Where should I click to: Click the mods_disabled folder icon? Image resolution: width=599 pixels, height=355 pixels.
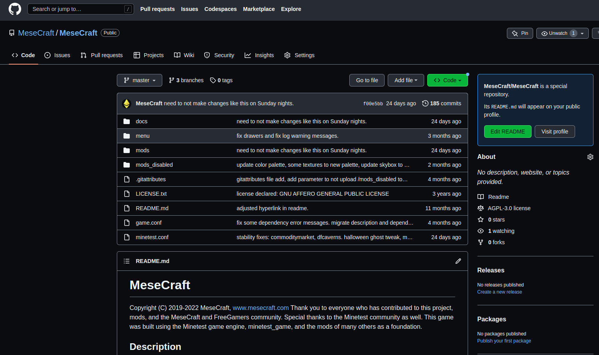[127, 165]
